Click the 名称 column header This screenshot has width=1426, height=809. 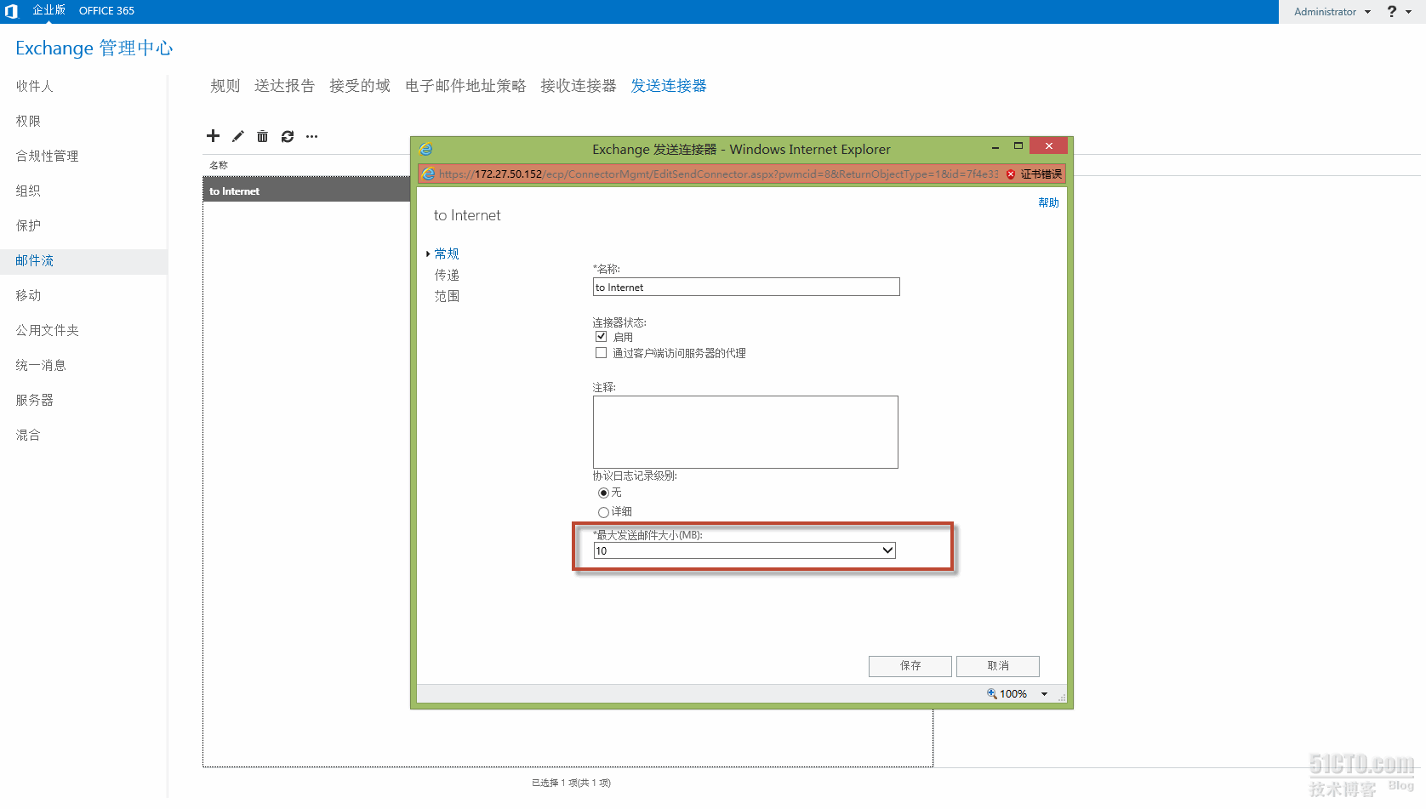[x=219, y=165]
